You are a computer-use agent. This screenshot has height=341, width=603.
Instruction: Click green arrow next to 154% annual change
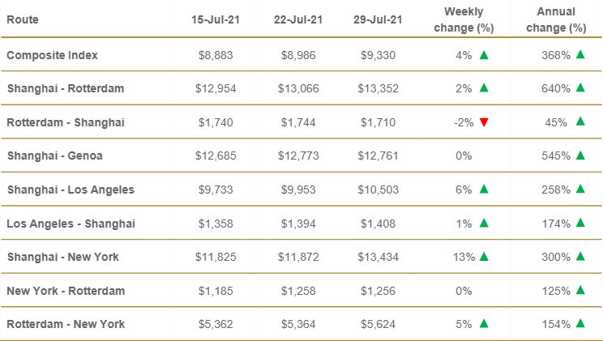580,324
